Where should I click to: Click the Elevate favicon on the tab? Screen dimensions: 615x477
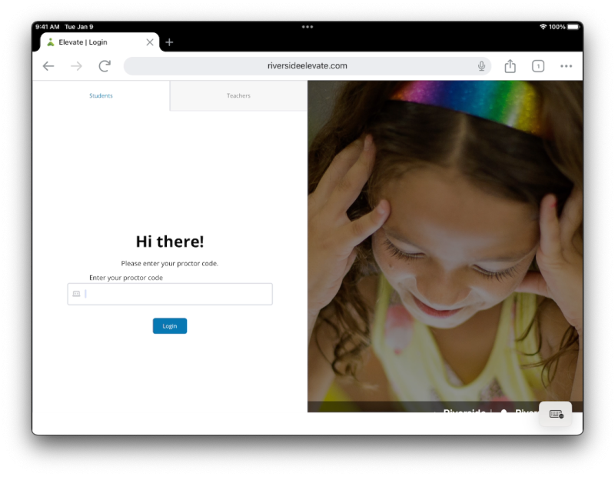[51, 42]
